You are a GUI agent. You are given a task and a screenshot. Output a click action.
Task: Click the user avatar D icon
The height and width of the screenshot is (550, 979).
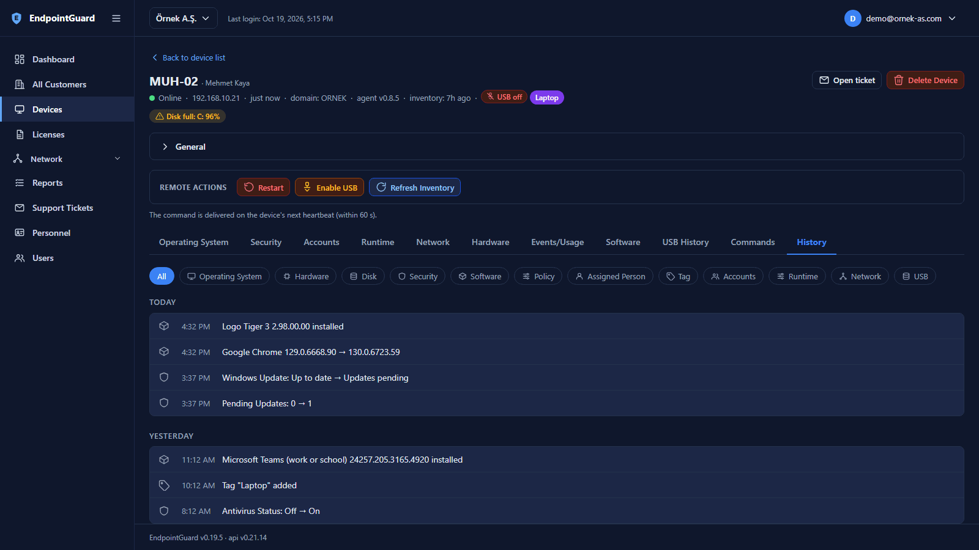(x=852, y=18)
